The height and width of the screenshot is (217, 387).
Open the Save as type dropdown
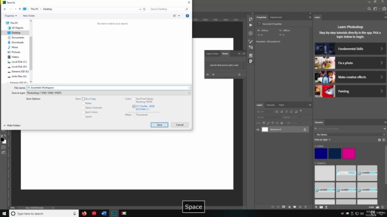point(108,93)
